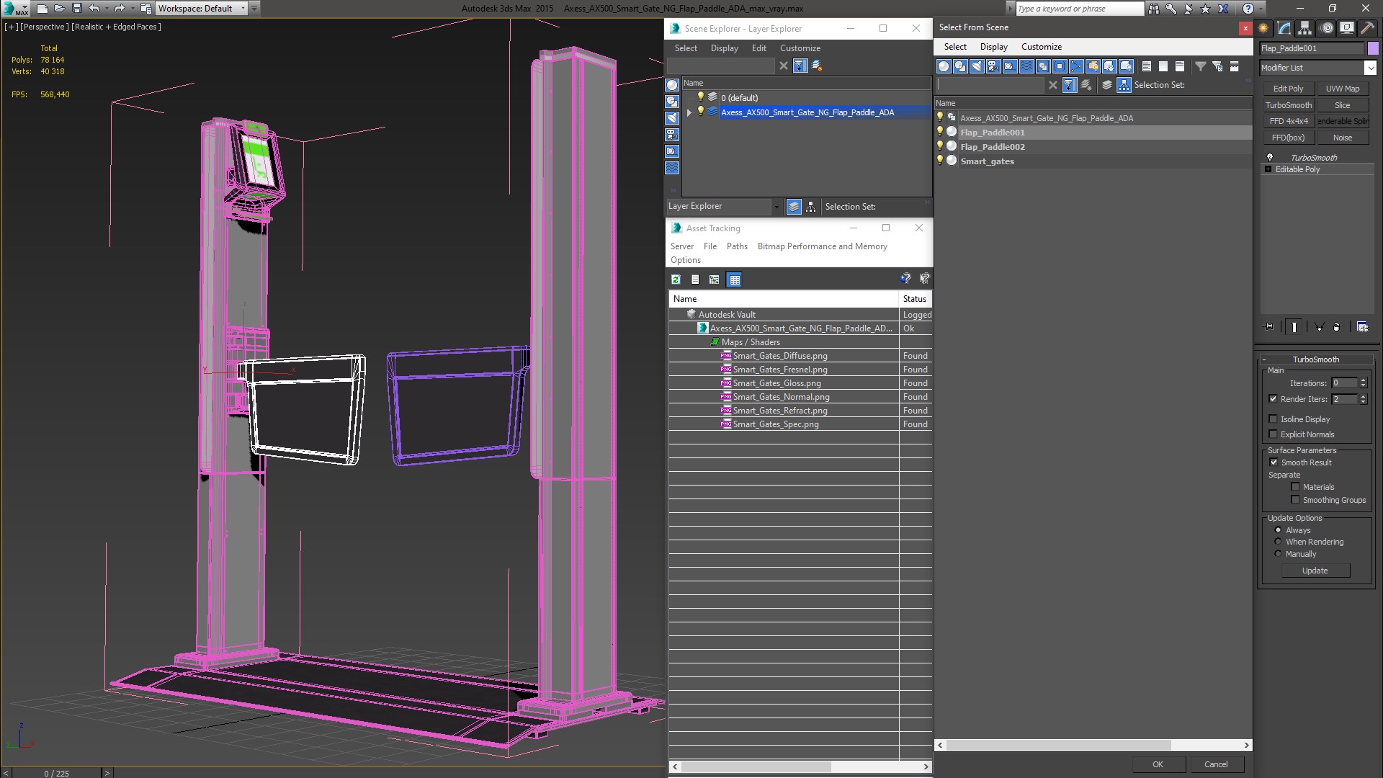Expand Axess_AX500 layer in Layer Explorer
1383x778 pixels.
[689, 112]
